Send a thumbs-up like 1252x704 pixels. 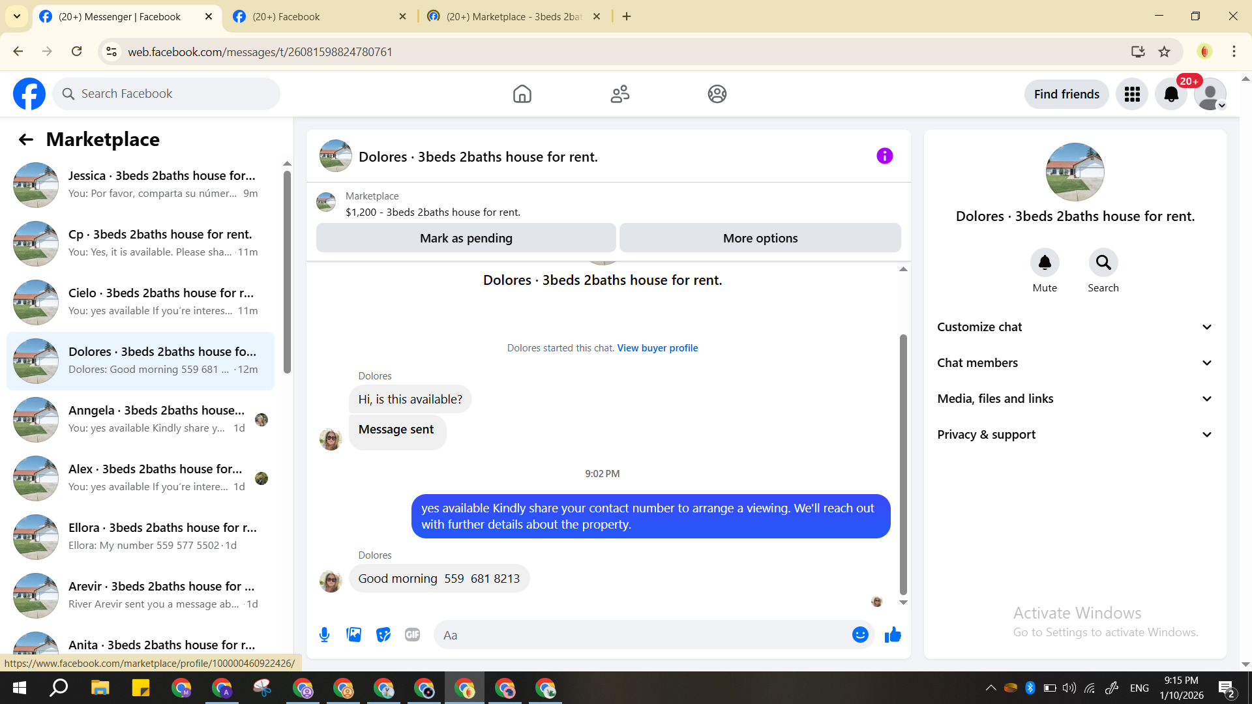[893, 635]
